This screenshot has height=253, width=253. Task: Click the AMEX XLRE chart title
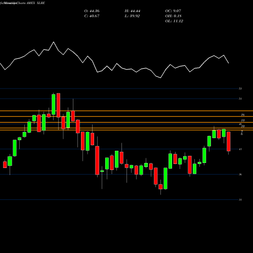coord(35,3)
